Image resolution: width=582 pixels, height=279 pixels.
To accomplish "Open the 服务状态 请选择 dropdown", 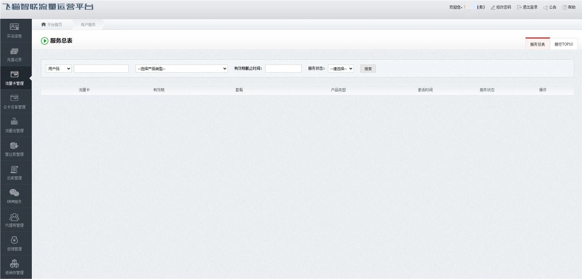I will pos(341,69).
